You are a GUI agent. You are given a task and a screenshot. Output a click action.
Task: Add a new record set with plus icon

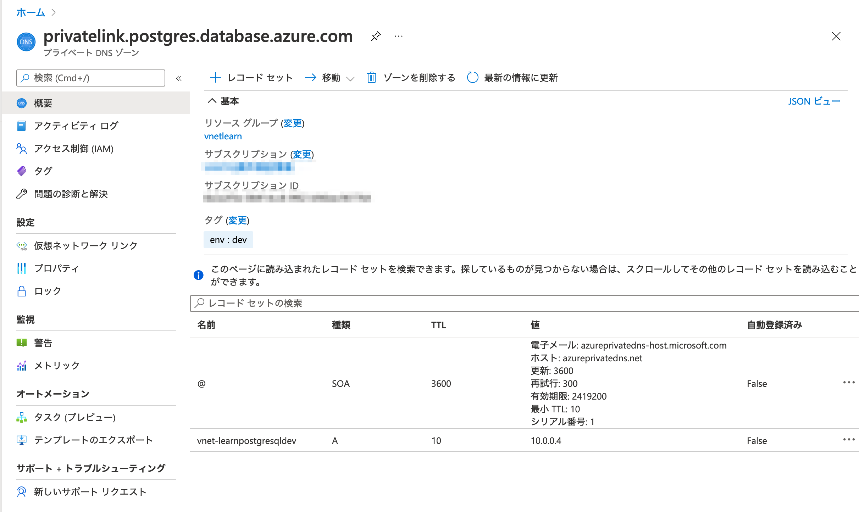[x=216, y=77]
